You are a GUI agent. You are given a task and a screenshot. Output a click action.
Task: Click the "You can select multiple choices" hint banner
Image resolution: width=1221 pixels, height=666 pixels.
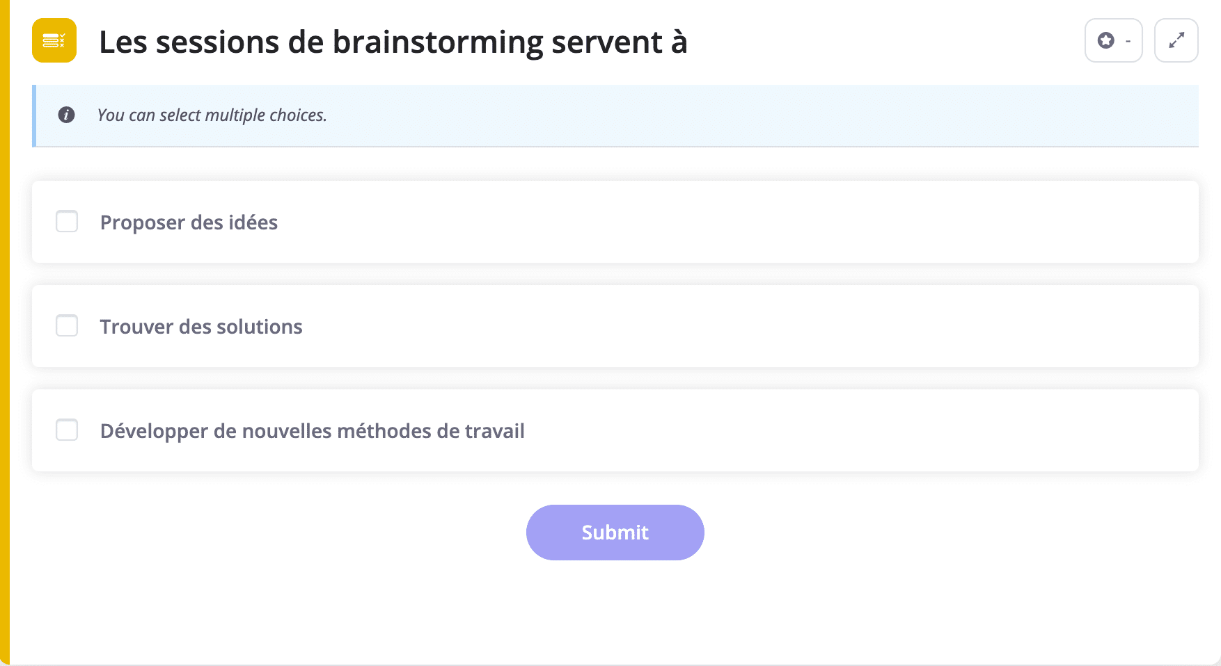620,115
